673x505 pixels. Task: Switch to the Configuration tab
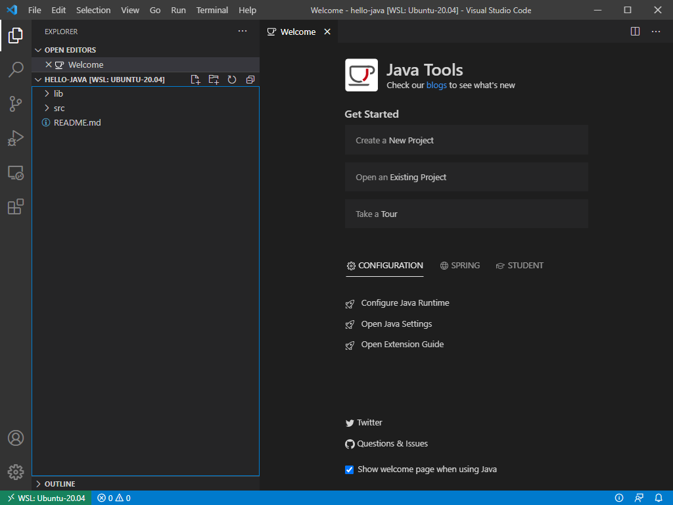[x=384, y=266]
